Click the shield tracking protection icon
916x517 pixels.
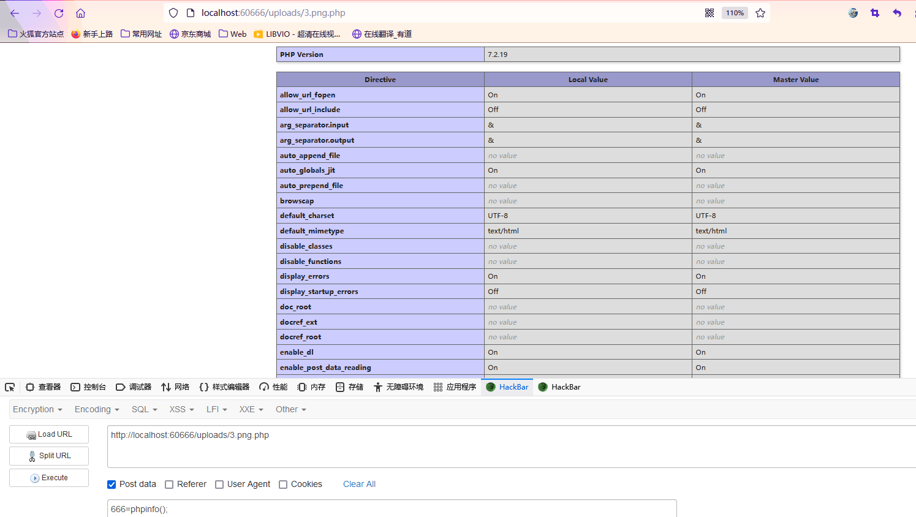[x=173, y=13]
